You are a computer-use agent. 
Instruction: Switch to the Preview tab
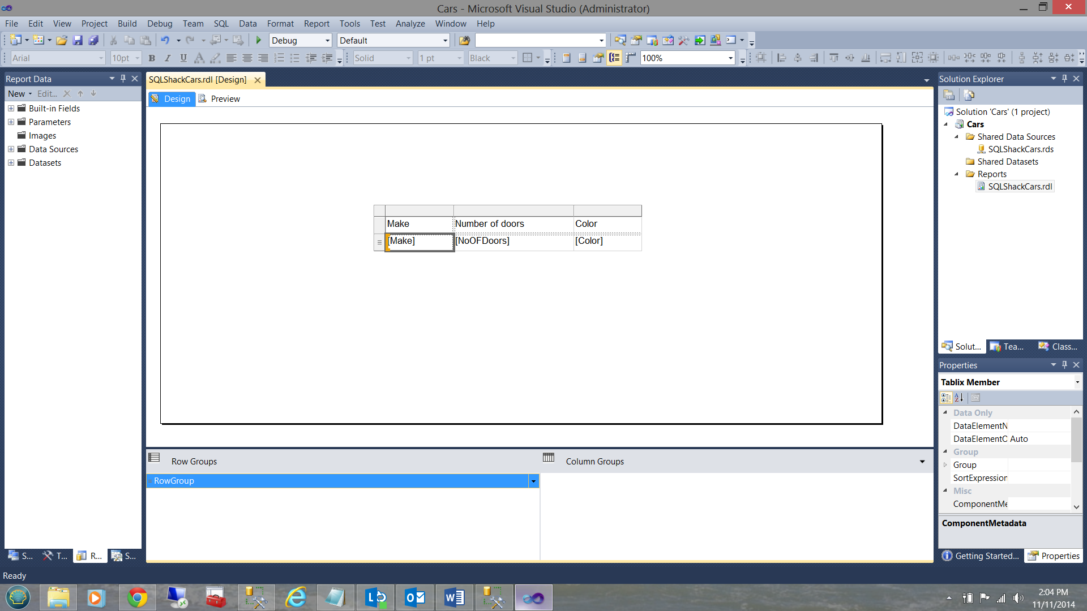click(225, 99)
